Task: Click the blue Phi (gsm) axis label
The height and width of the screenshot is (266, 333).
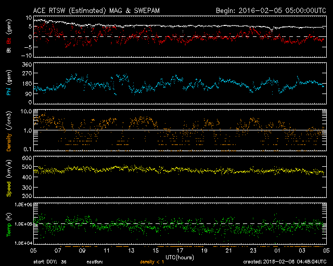Action: [x=9, y=84]
